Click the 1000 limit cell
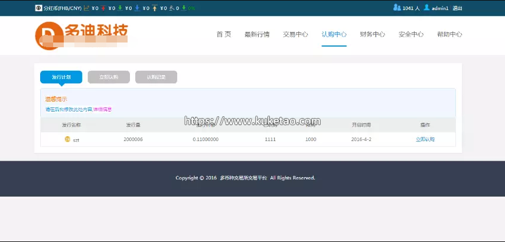The width and height of the screenshot is (505, 242). [x=311, y=139]
